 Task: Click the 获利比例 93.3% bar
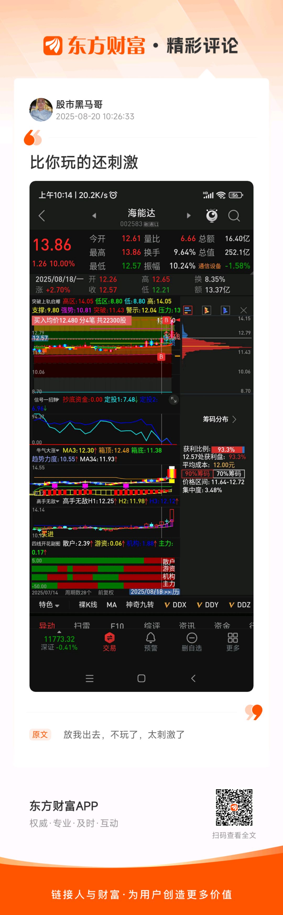228,449
